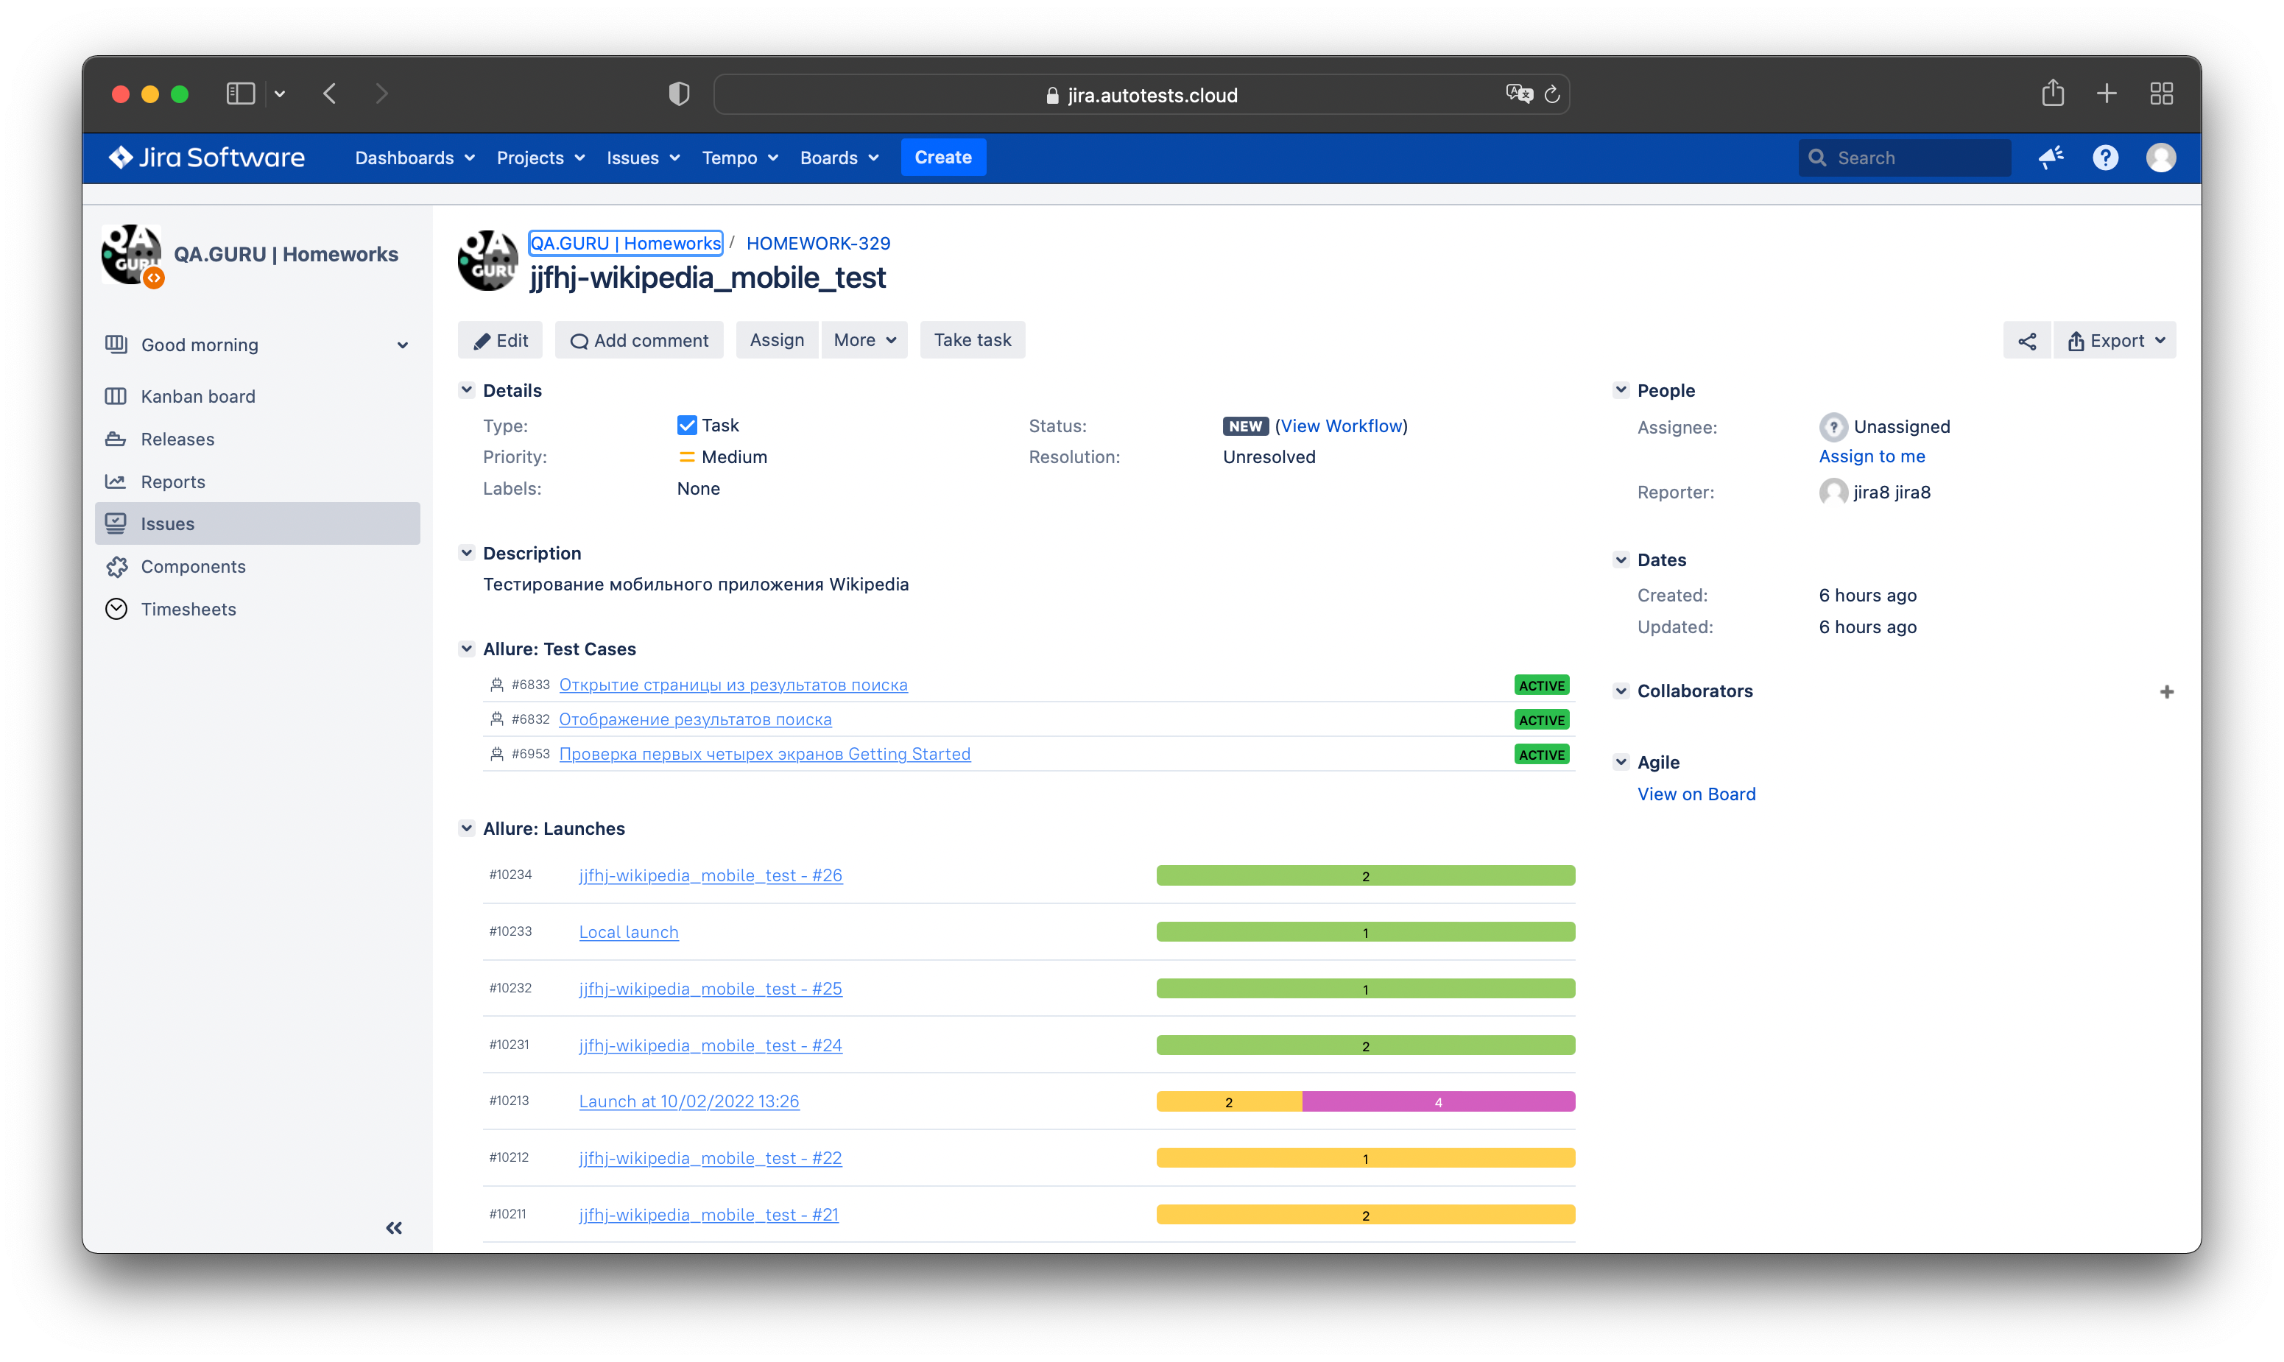Click pink segment of launch #10213 bar
Viewport: 2284px width, 1362px height.
coord(1437,1101)
